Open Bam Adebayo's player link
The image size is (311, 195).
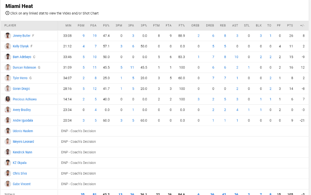pos(22,57)
